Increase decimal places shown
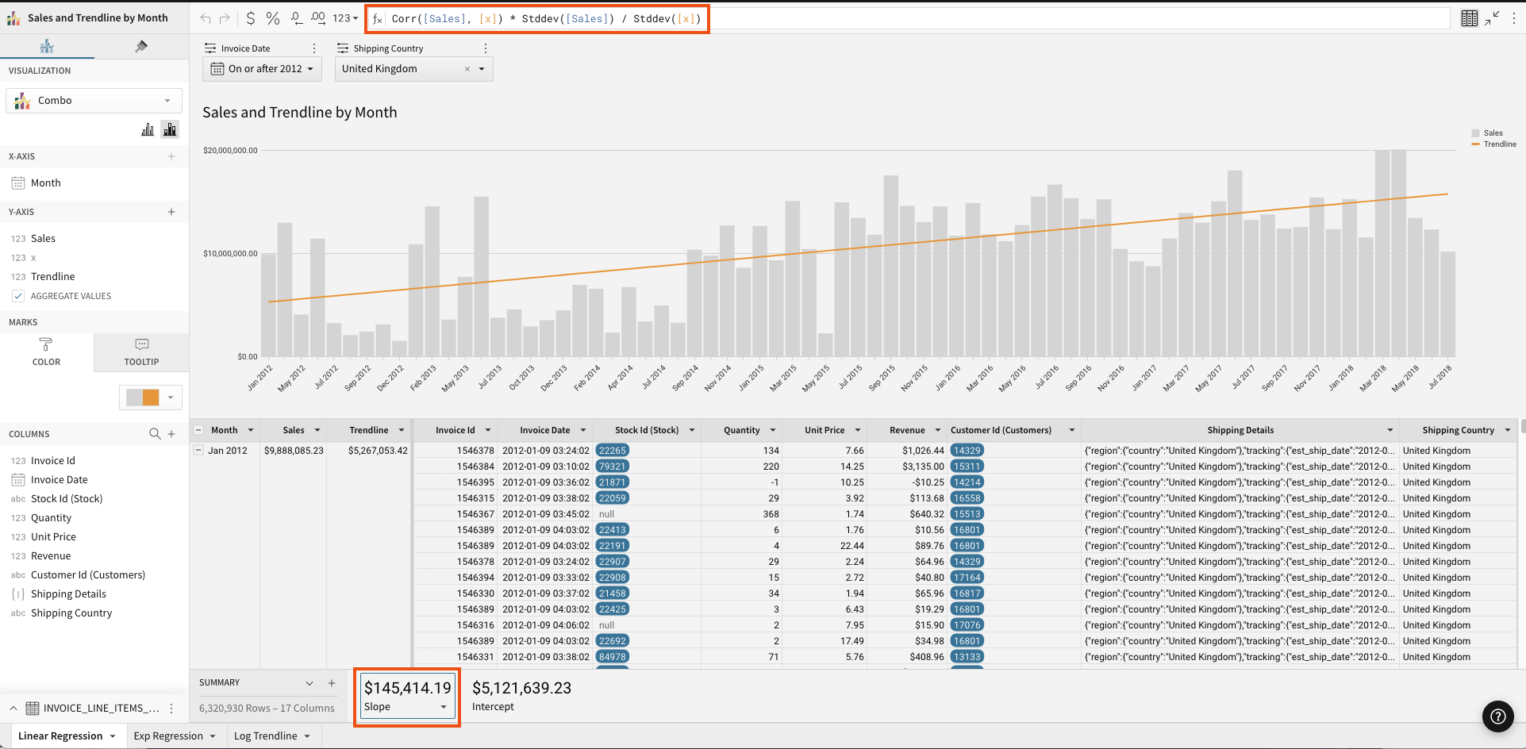 click(x=317, y=17)
